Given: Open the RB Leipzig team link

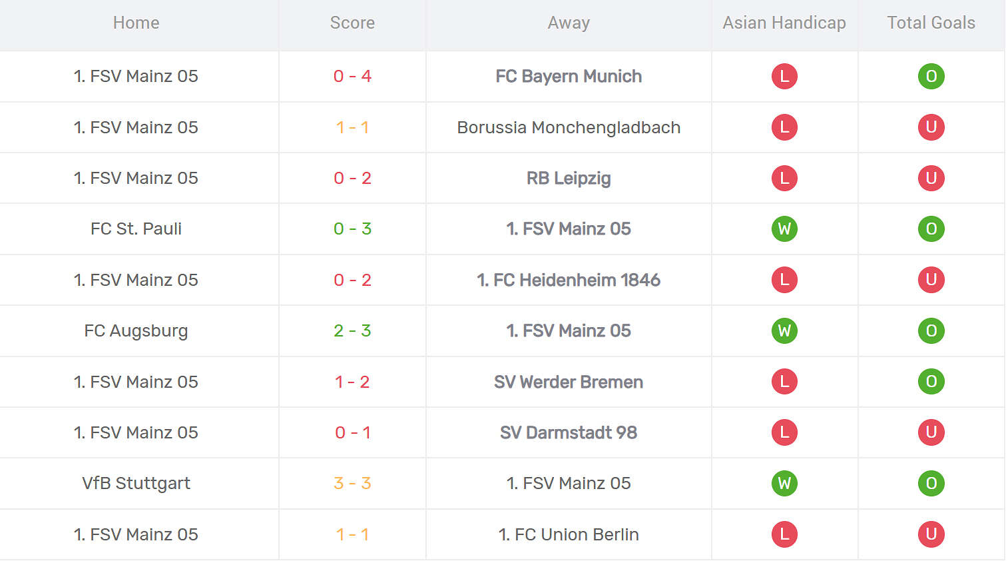Looking at the screenshot, I should (569, 179).
